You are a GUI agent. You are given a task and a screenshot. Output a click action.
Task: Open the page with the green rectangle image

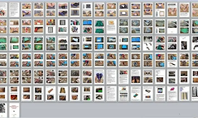(99, 93)
